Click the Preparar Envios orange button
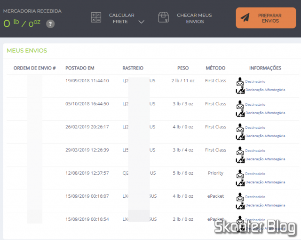 pos(266,18)
